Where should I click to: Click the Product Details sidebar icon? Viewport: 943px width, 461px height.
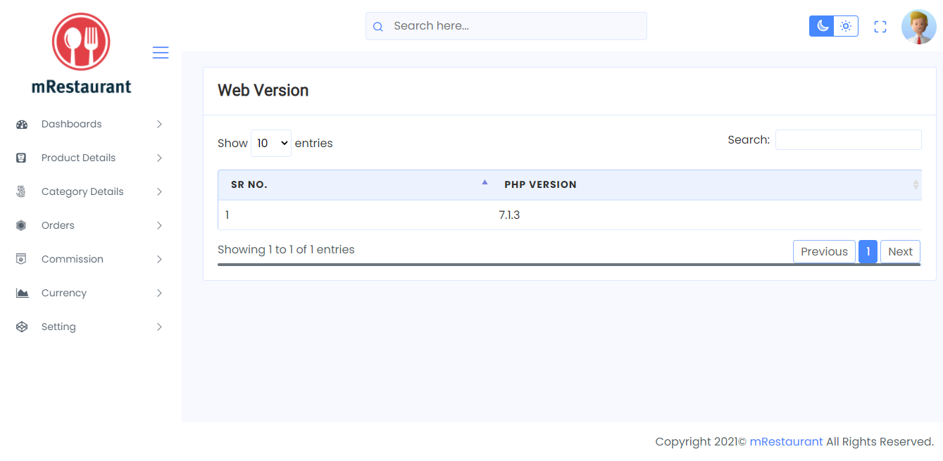pyautogui.click(x=21, y=158)
